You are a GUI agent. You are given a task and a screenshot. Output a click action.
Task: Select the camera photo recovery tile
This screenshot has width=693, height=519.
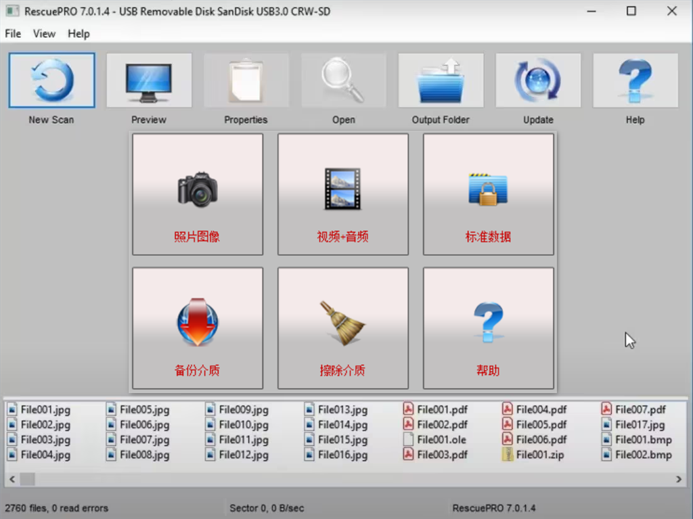tap(198, 194)
